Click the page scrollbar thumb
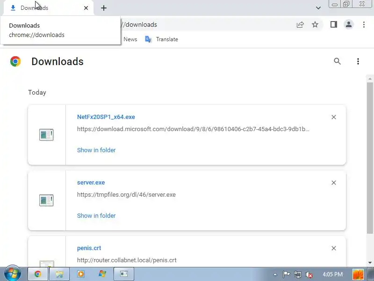 (x=370, y=158)
